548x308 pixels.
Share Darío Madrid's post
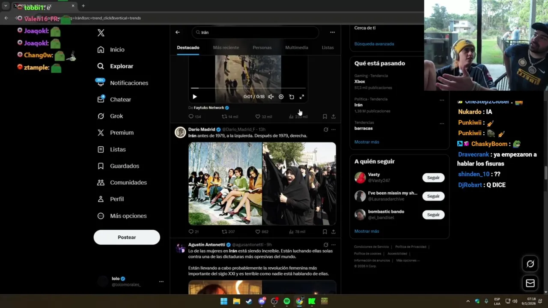point(334,231)
